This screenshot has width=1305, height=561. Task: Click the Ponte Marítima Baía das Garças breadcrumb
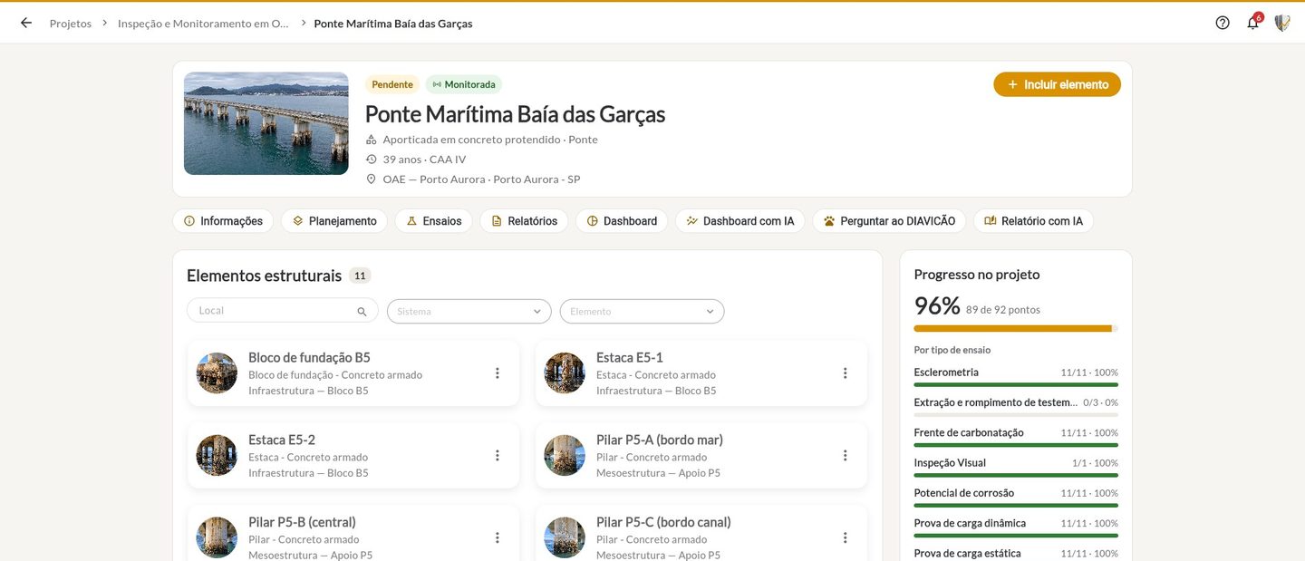(393, 24)
